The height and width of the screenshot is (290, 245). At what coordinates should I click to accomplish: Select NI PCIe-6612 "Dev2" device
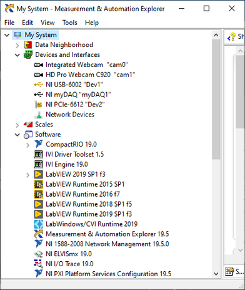point(75,105)
